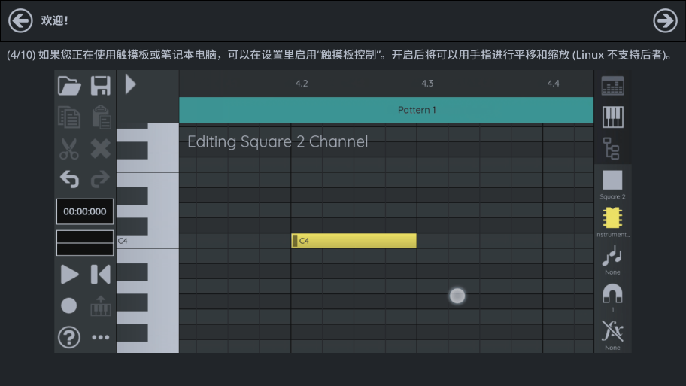This screenshot has height=386, width=686.
Task: Open project with the folder icon
Action: [x=69, y=85]
